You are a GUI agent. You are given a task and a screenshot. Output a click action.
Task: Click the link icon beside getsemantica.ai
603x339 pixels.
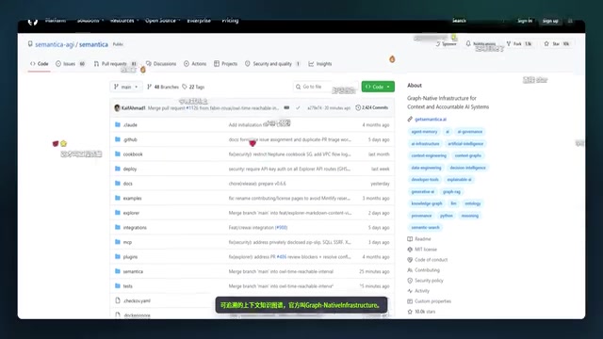pyautogui.click(x=410, y=120)
